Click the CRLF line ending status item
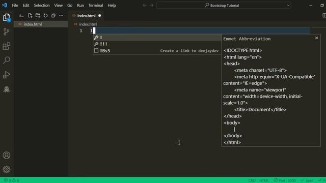326x183 pixels. (252, 180)
